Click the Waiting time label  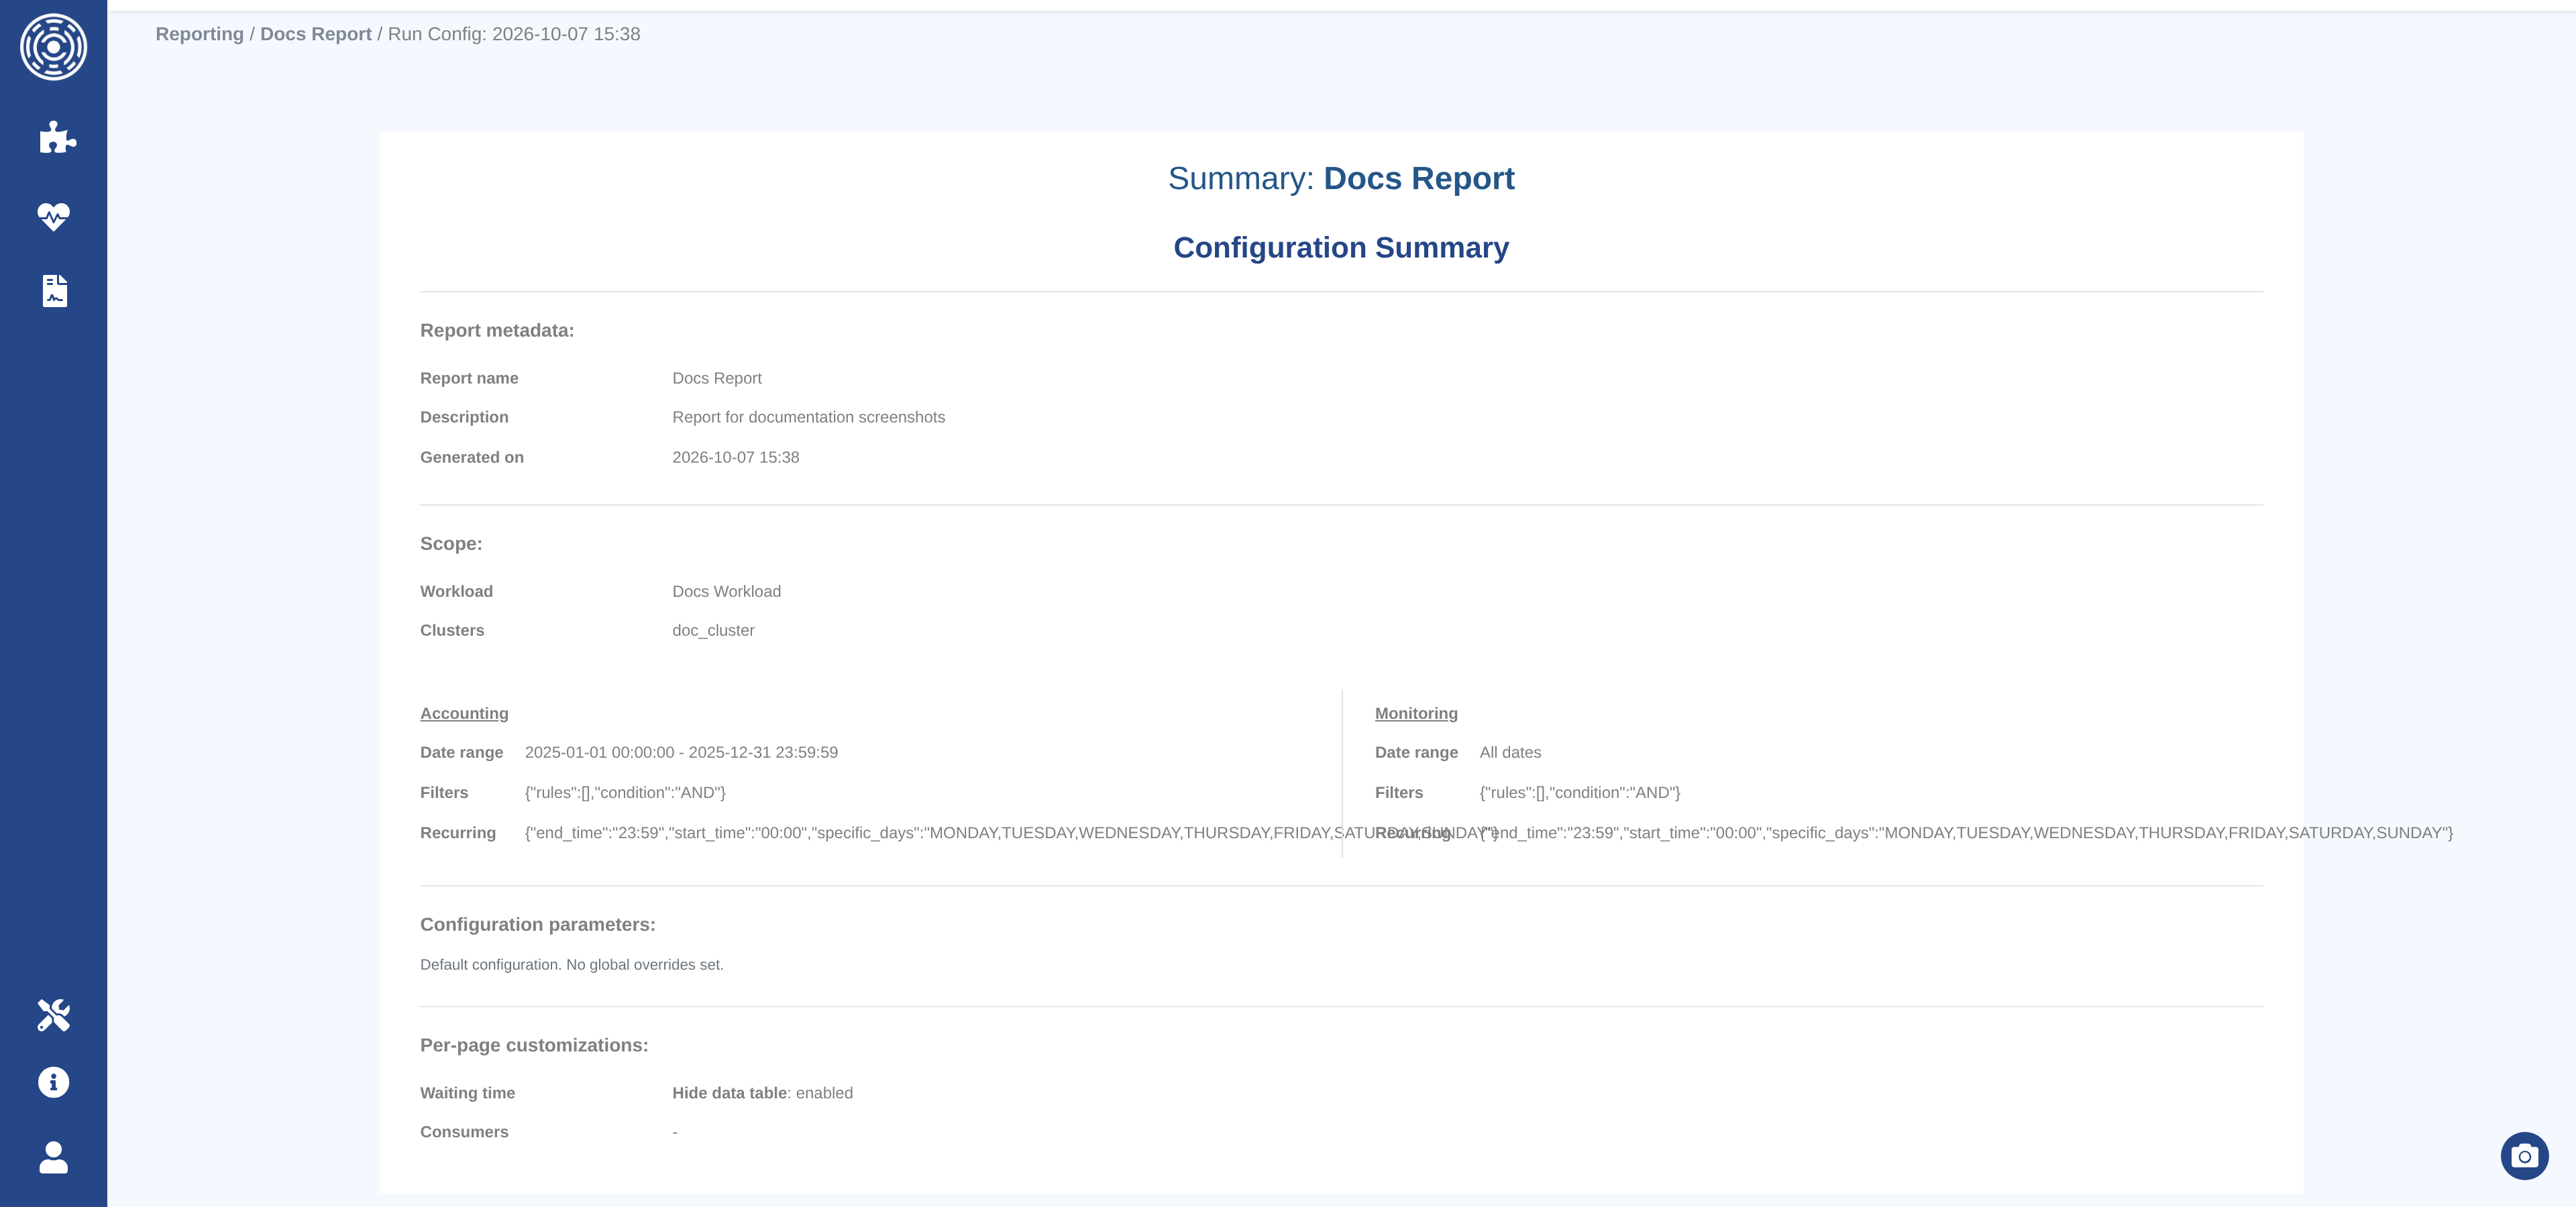467,1093
